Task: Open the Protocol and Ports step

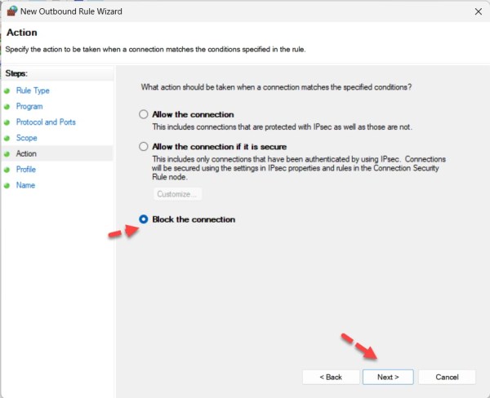Action: coord(47,122)
